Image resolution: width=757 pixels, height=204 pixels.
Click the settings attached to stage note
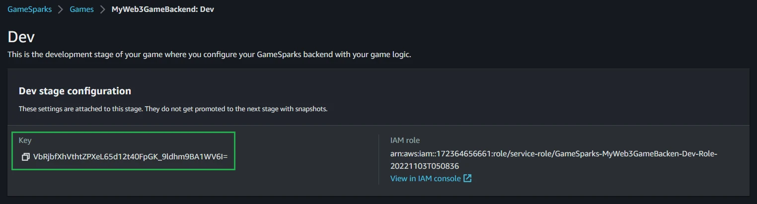click(173, 108)
